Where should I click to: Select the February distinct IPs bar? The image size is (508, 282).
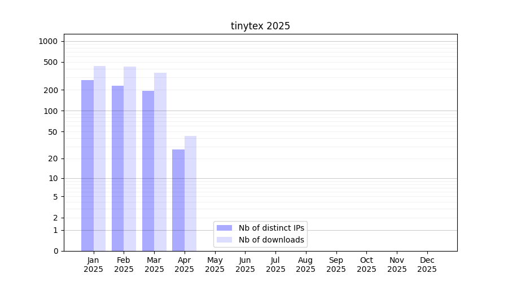[117, 168]
